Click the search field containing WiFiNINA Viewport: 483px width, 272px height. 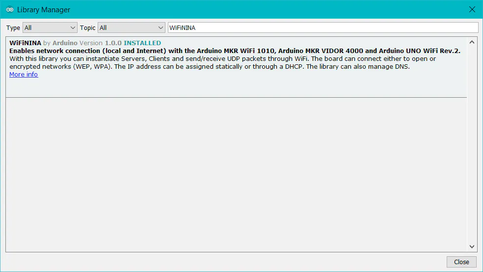coord(323,27)
